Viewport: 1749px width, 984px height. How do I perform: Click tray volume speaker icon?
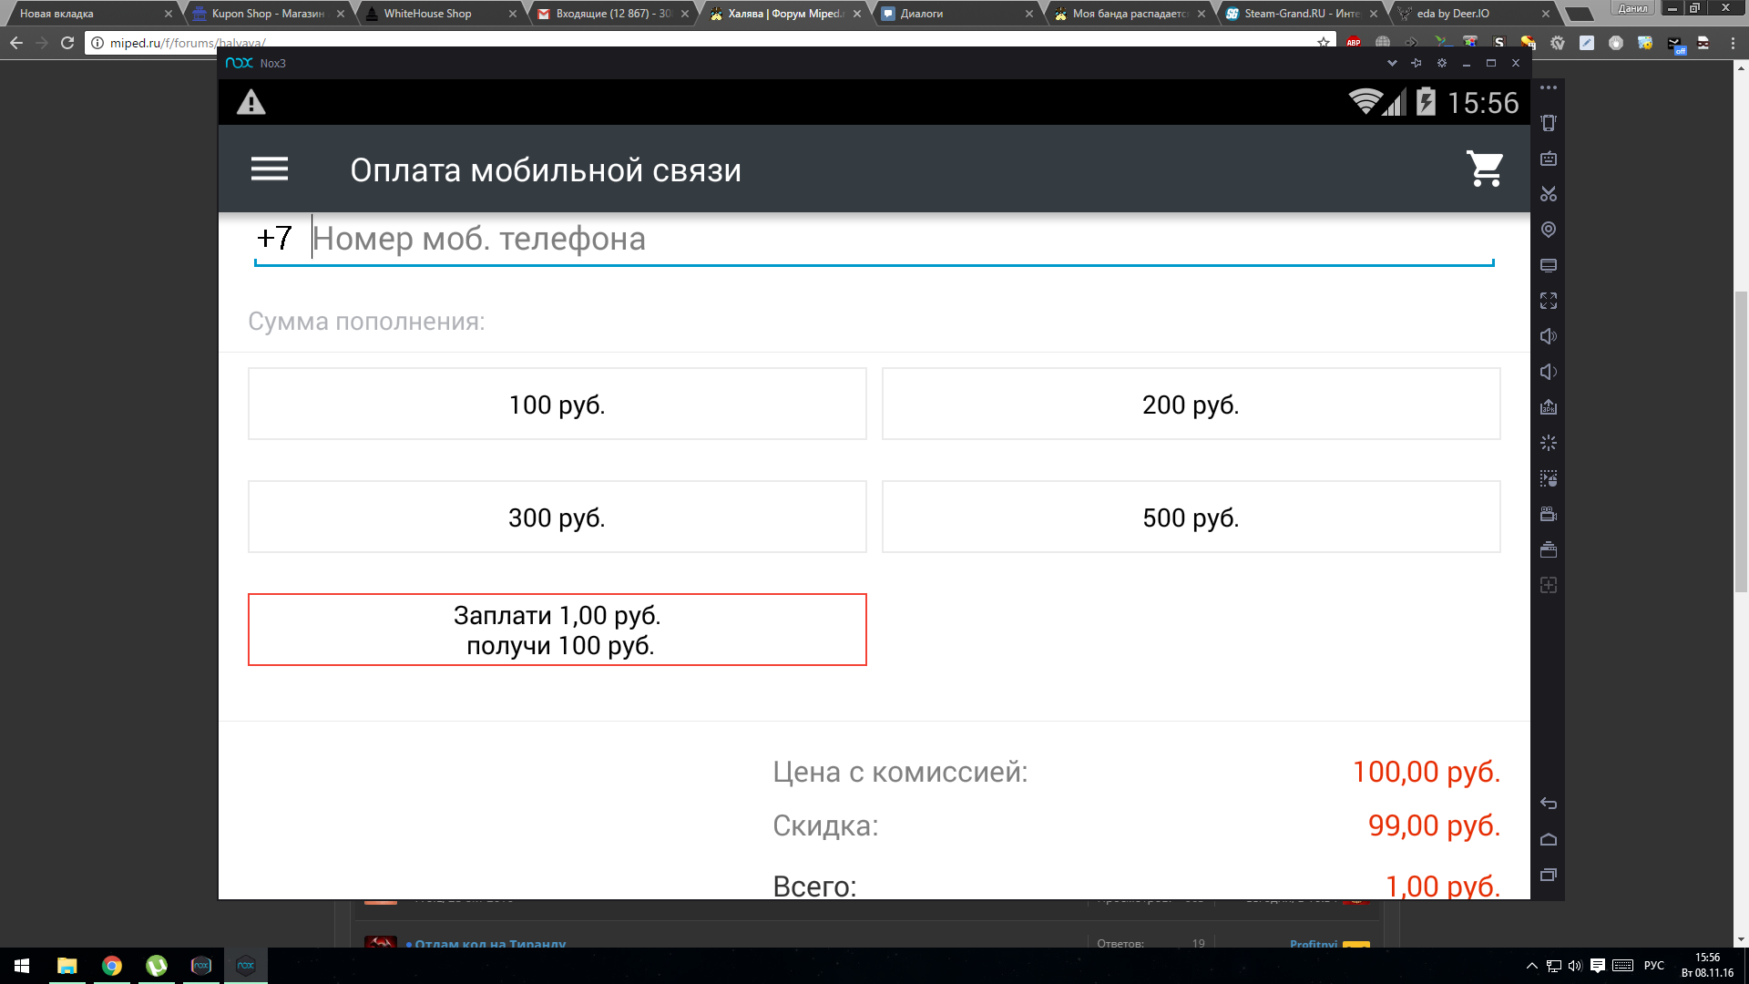[1575, 966]
